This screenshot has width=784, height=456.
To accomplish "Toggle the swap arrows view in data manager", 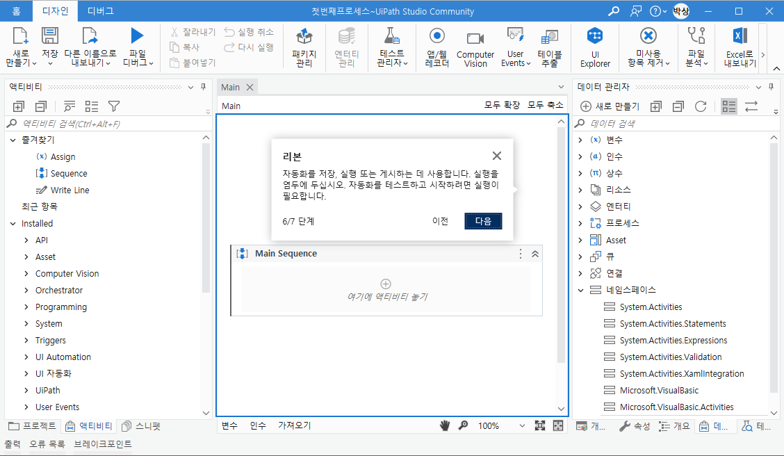I will click(751, 106).
